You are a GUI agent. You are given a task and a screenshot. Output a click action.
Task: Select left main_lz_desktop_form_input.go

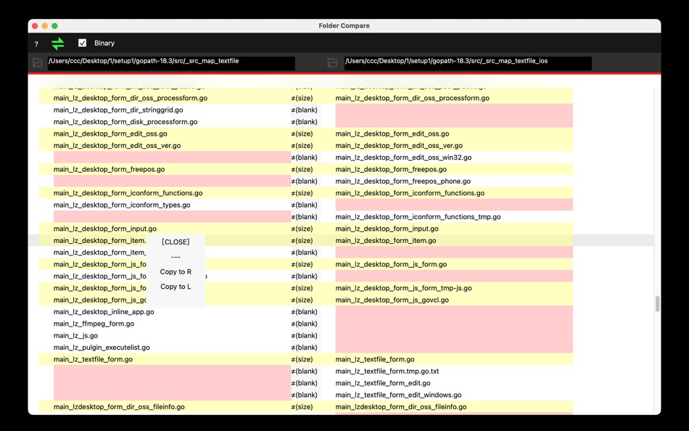tap(105, 229)
